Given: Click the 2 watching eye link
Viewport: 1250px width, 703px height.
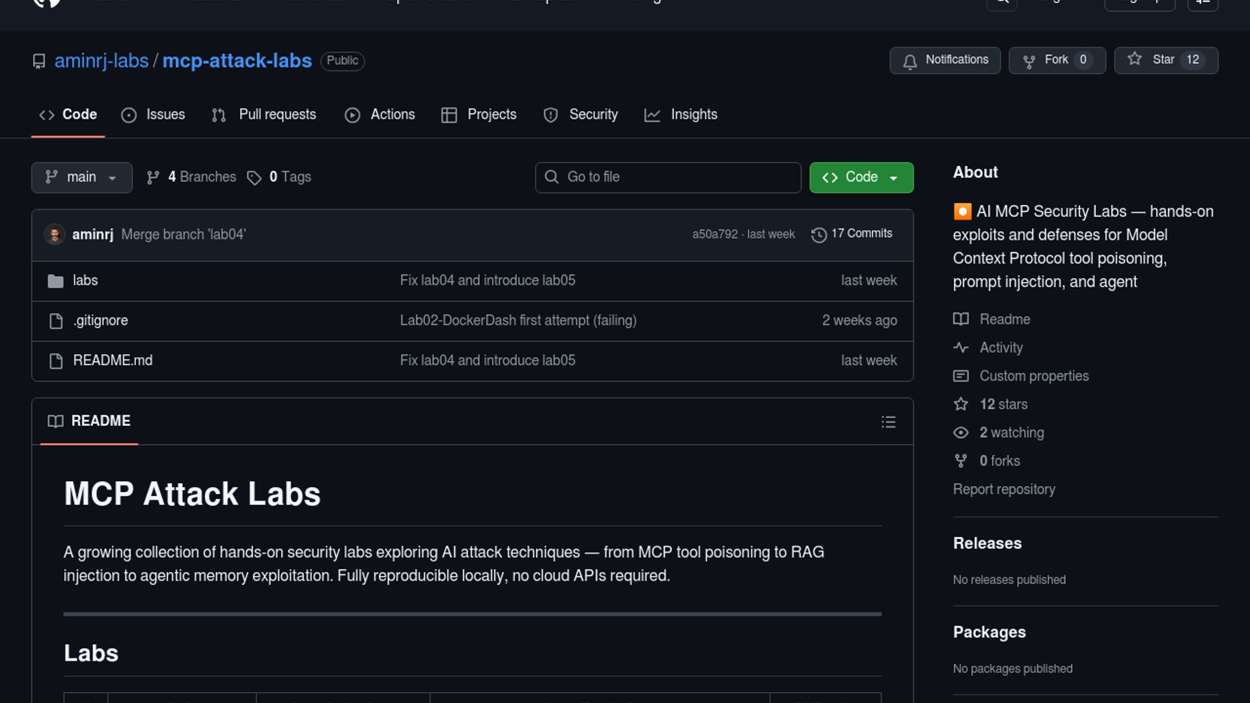Looking at the screenshot, I should pyautogui.click(x=1011, y=433).
